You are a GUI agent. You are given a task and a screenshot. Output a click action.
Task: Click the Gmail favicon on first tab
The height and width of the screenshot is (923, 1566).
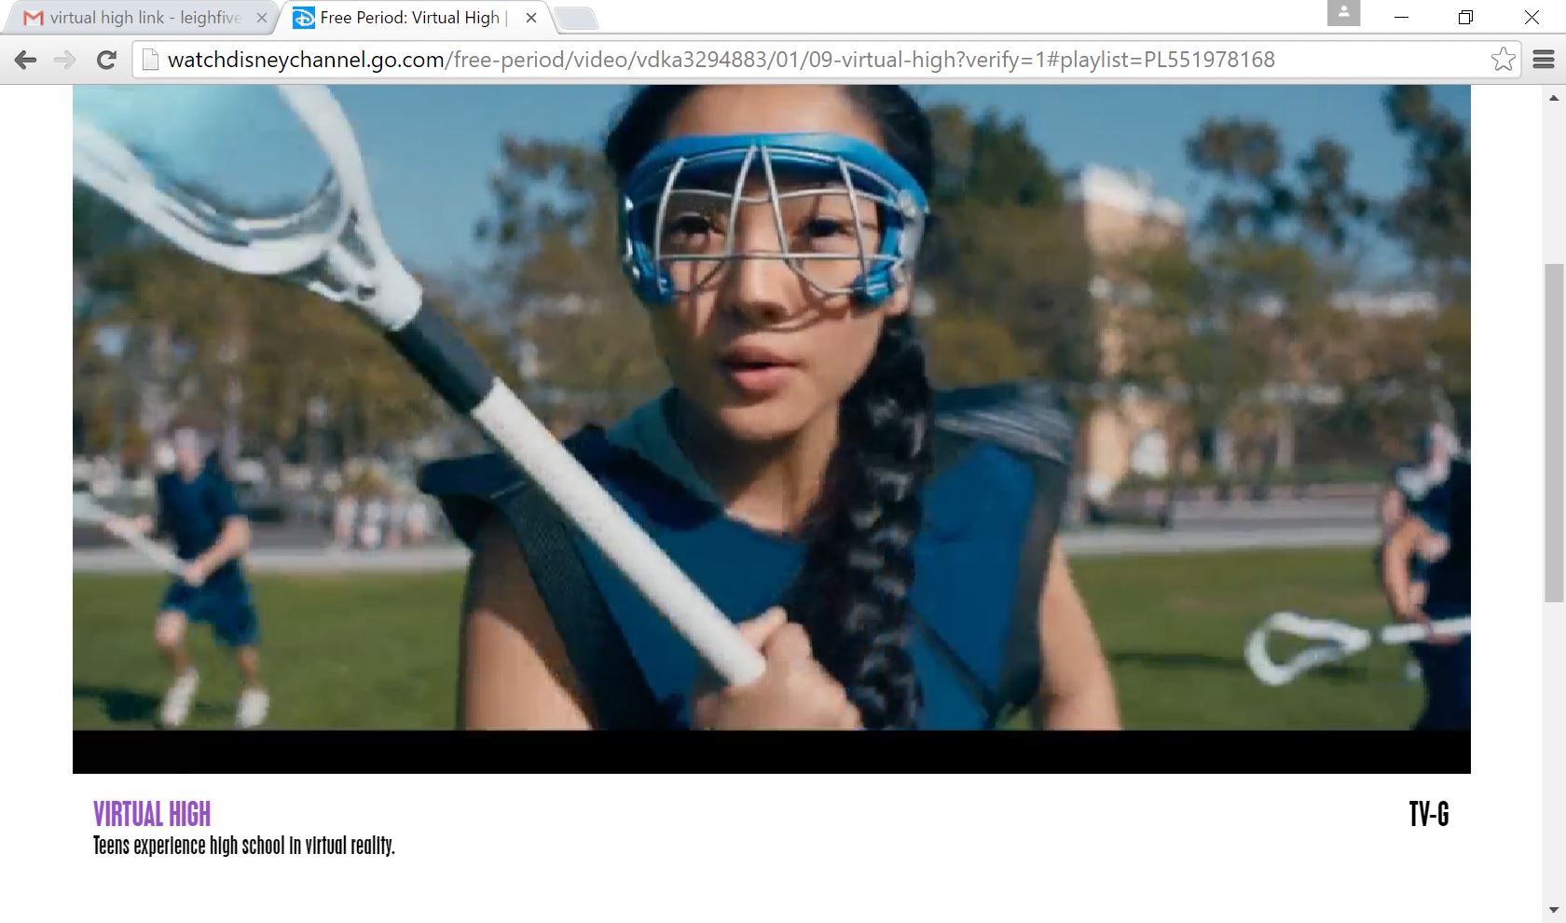(34, 18)
